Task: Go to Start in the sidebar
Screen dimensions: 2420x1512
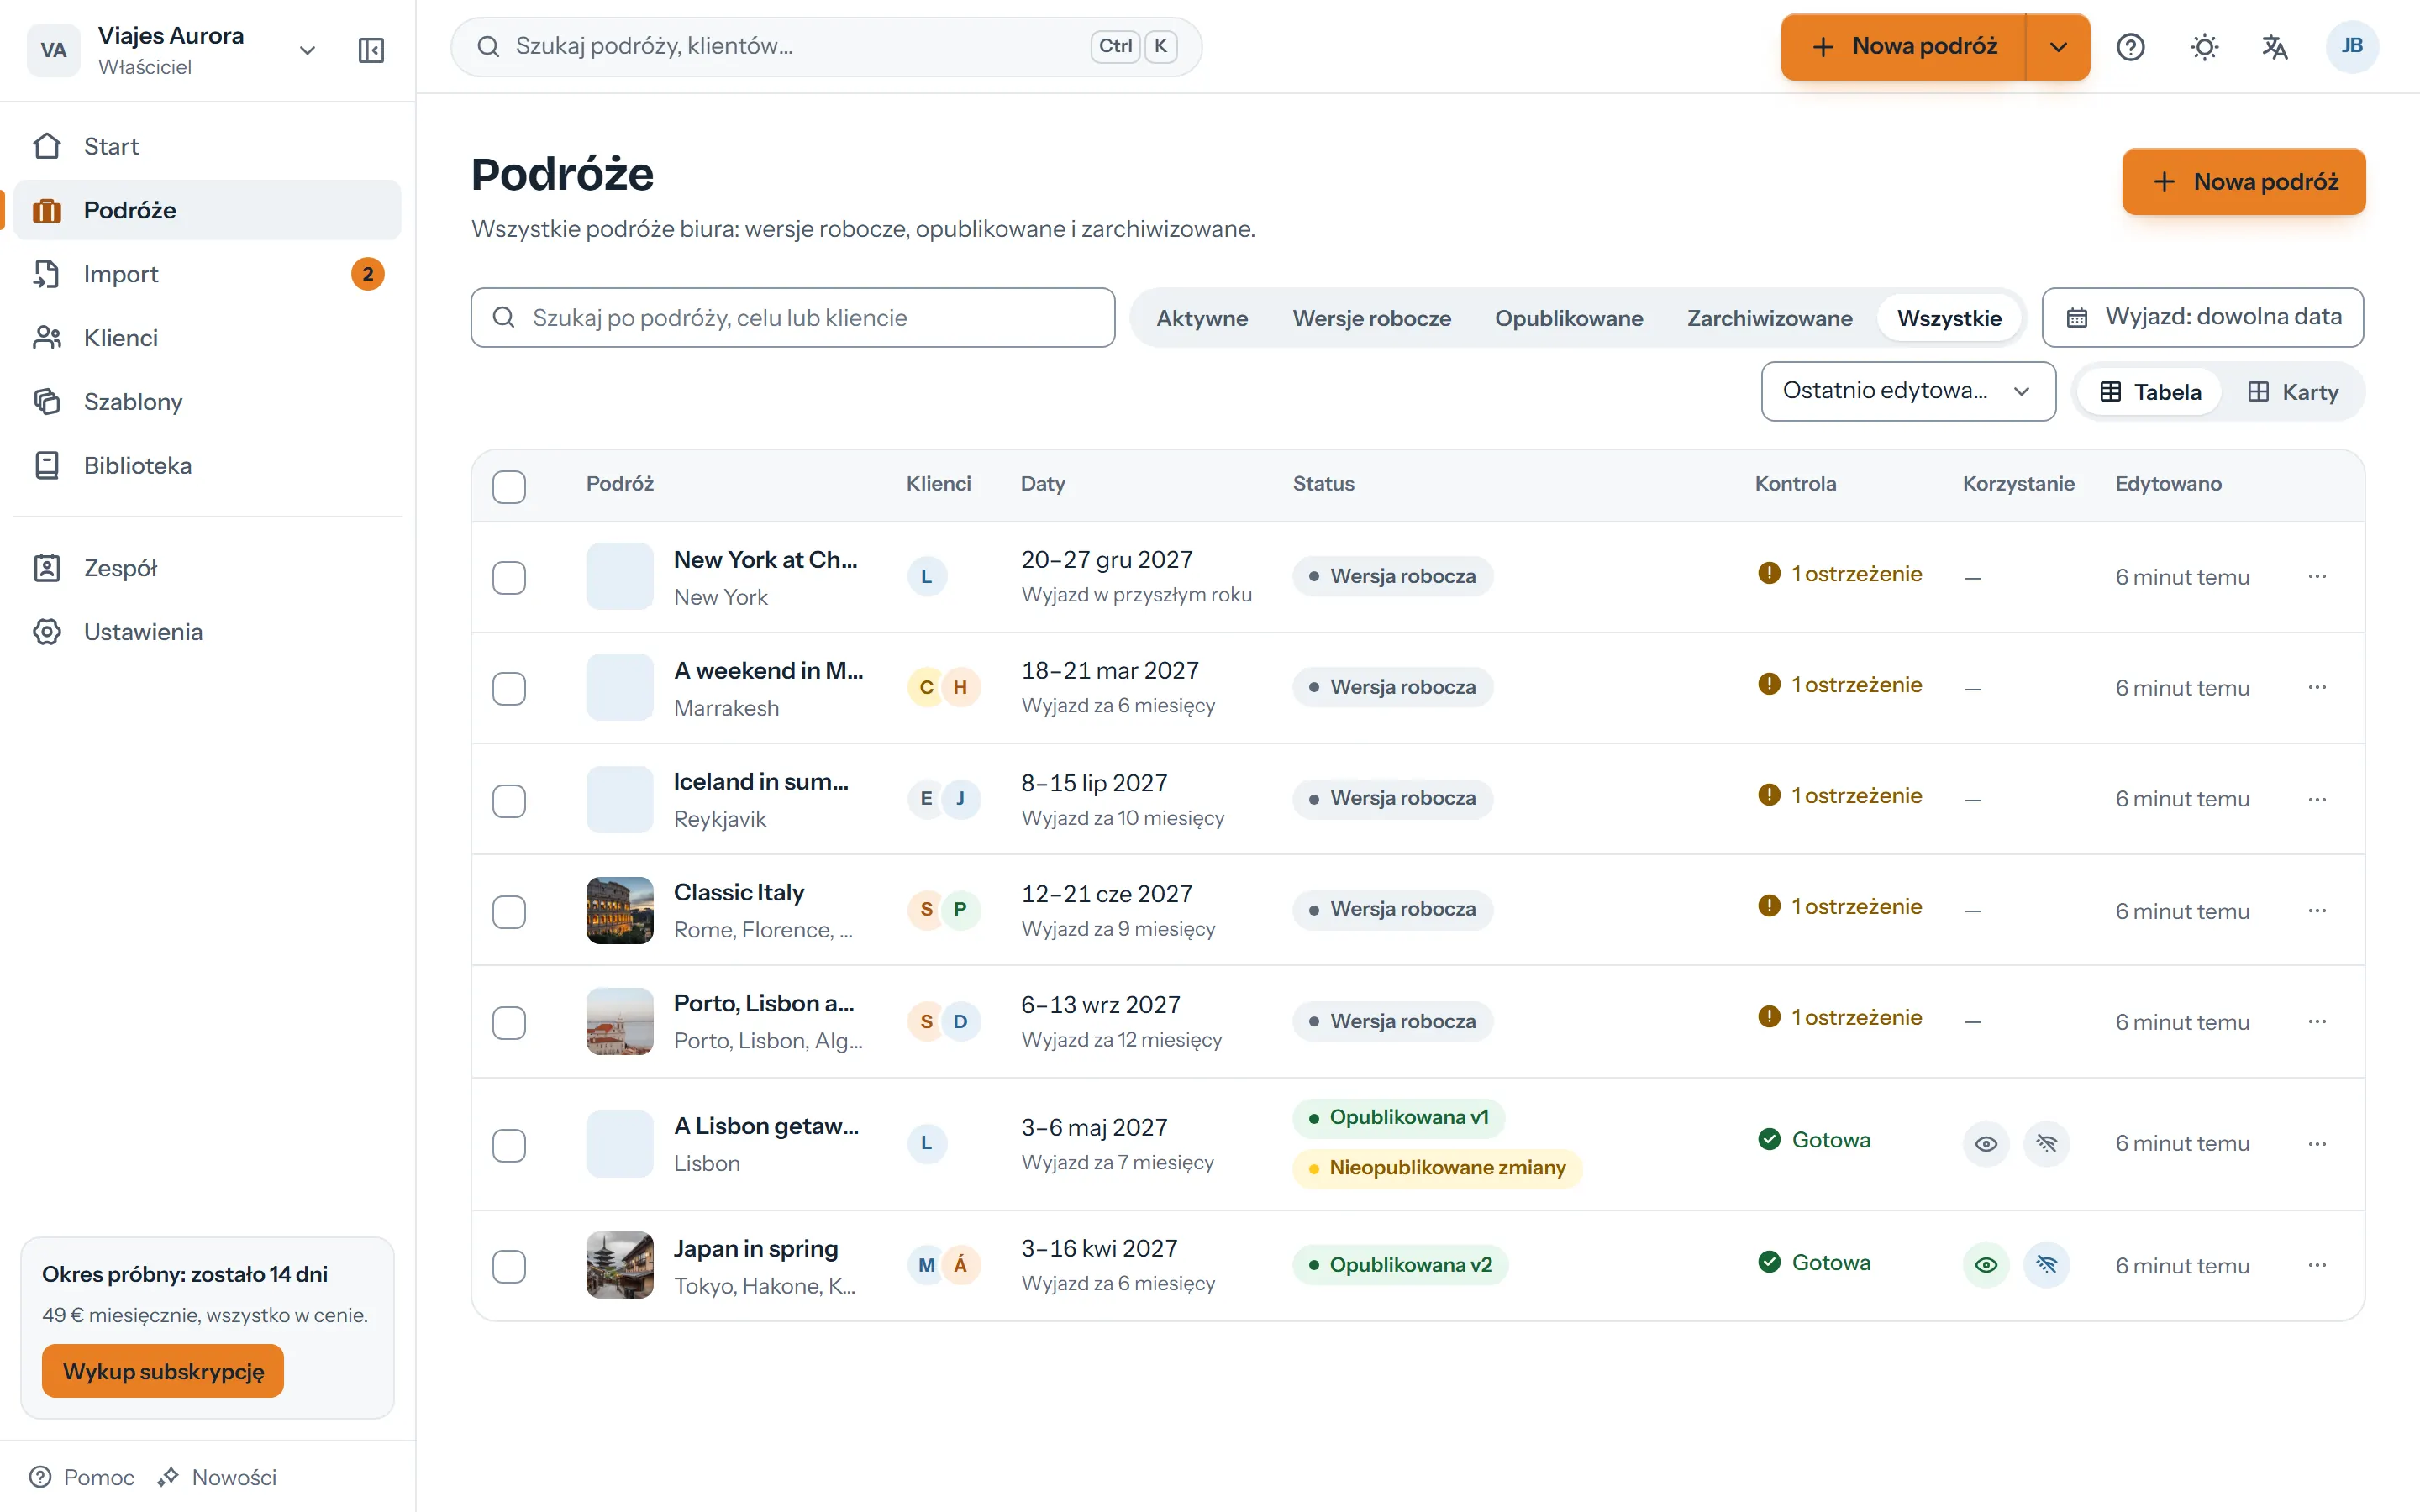Action: pyautogui.click(x=207, y=146)
